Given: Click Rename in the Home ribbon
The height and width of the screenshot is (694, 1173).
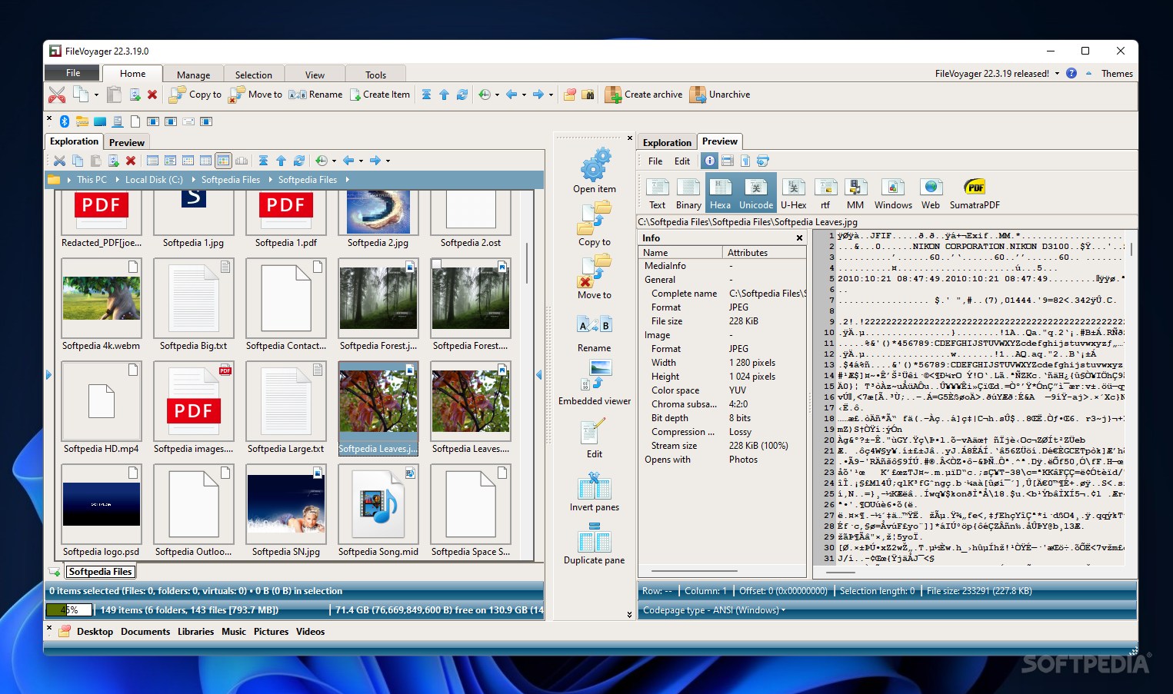Looking at the screenshot, I should pyautogui.click(x=316, y=95).
